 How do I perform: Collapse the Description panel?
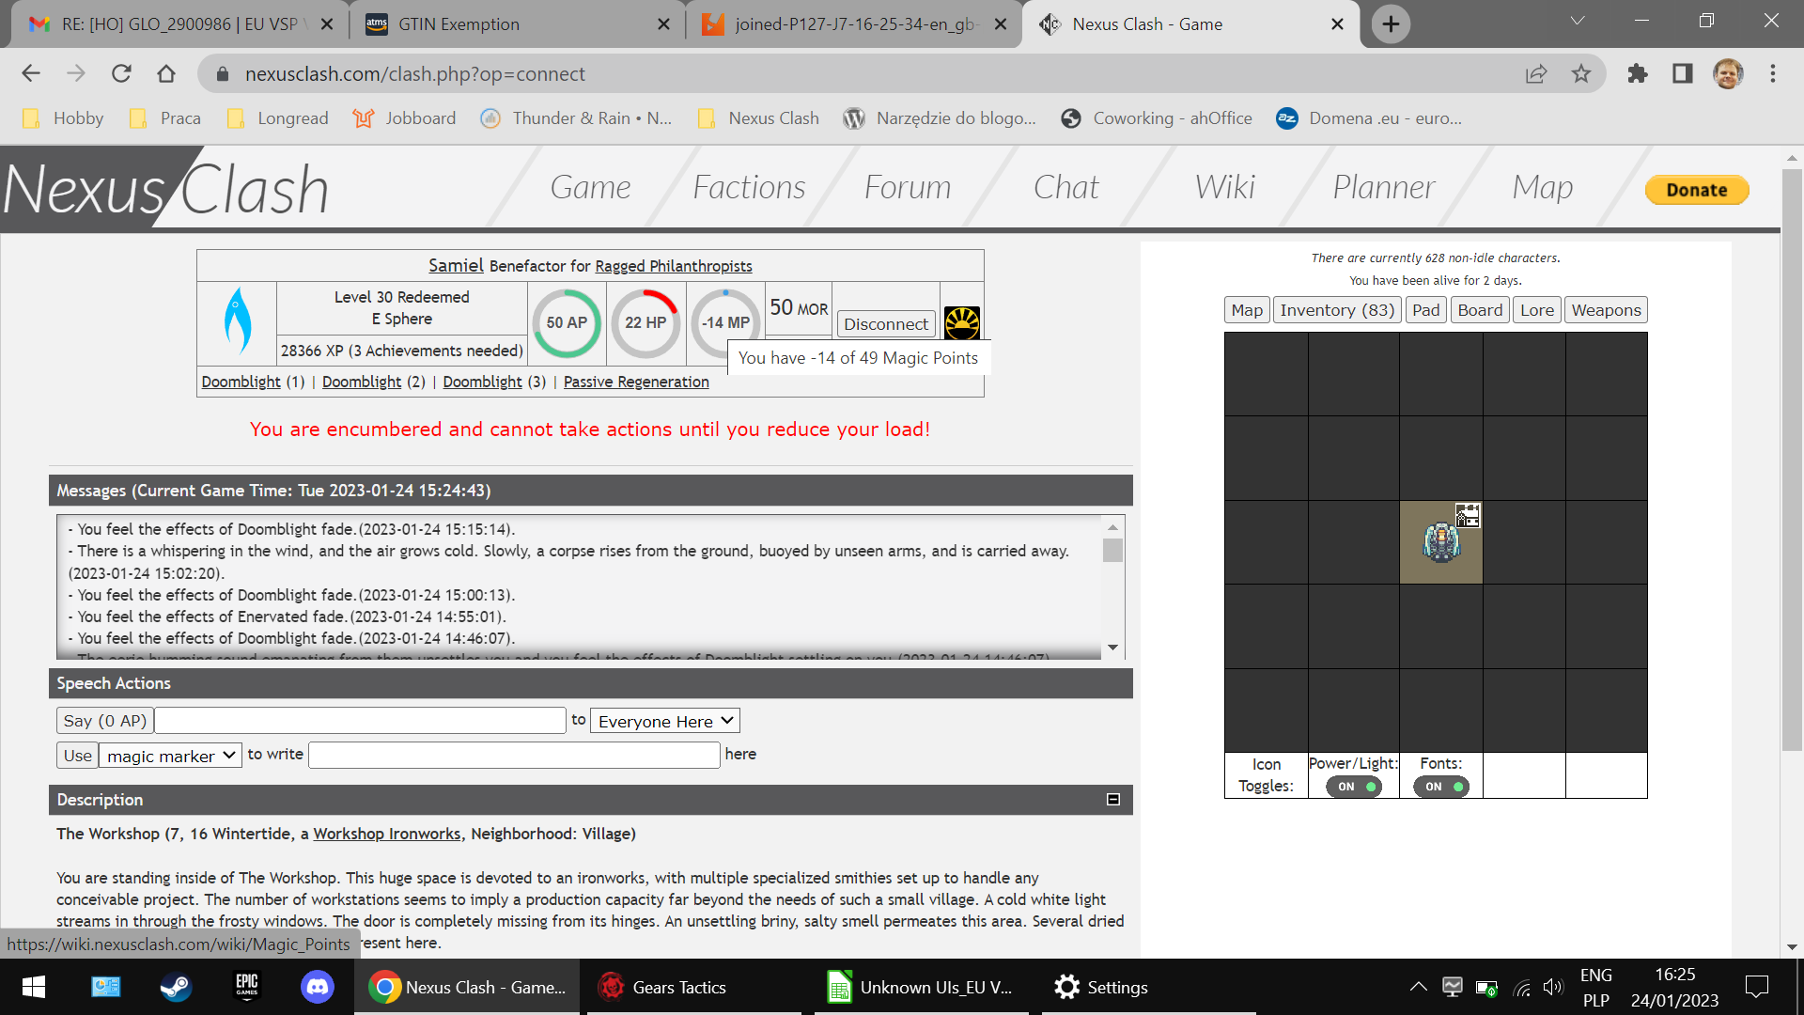coord(1113,800)
